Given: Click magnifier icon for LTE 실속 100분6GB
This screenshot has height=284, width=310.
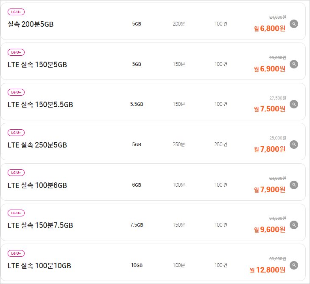Looking at the screenshot, I should (x=294, y=185).
